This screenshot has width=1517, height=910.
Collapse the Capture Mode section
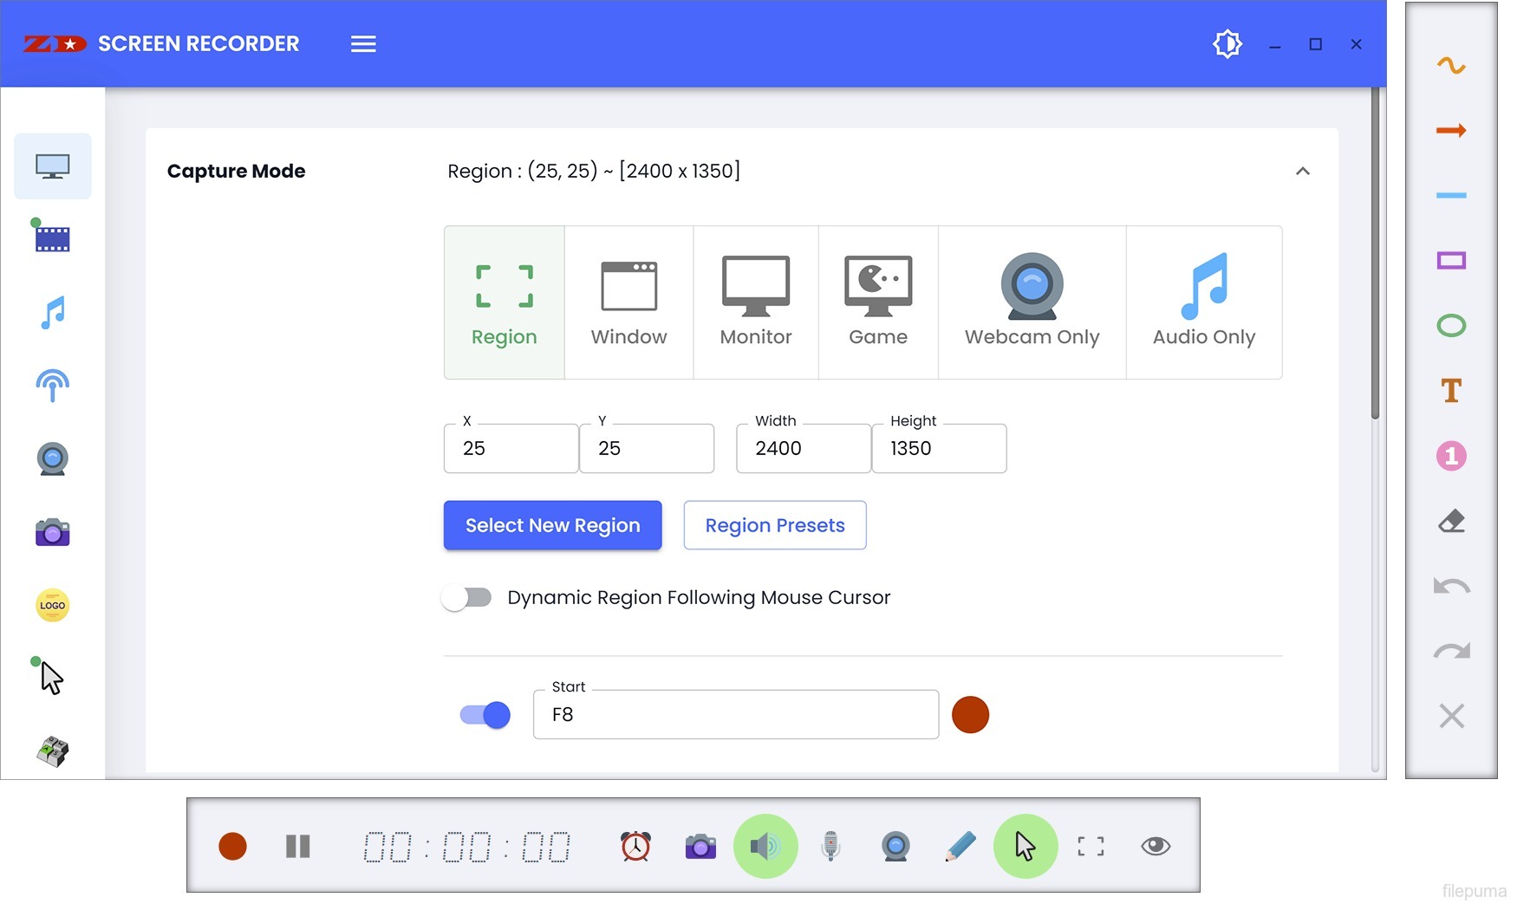point(1302,171)
